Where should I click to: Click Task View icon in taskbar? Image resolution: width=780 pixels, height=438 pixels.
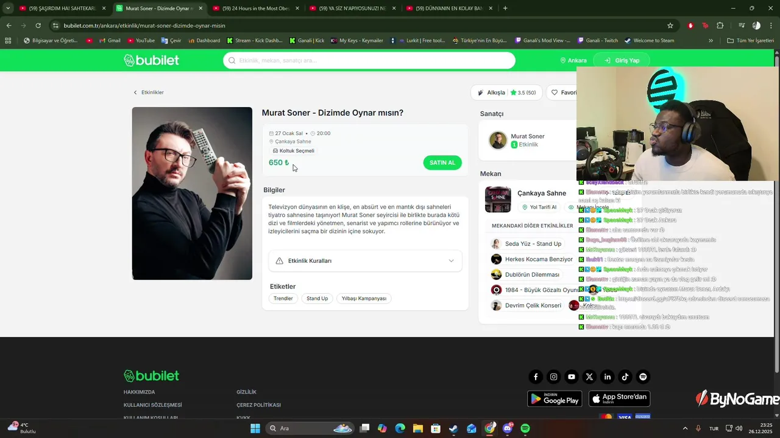(x=364, y=428)
